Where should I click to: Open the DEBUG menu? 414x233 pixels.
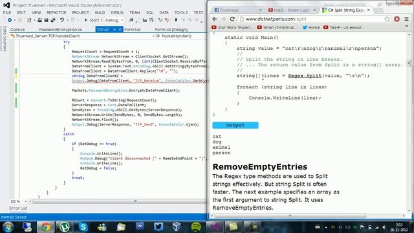(x=117, y=13)
